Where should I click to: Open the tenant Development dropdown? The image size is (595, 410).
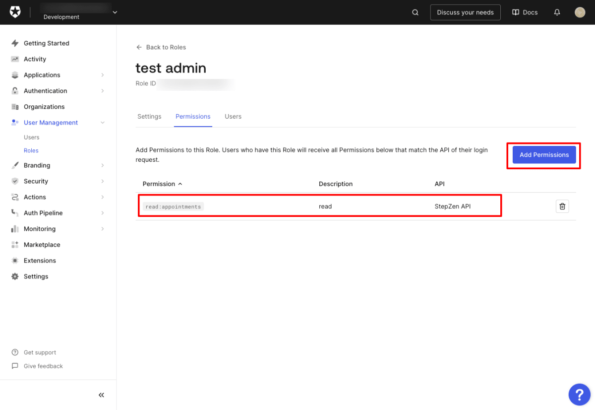click(115, 12)
